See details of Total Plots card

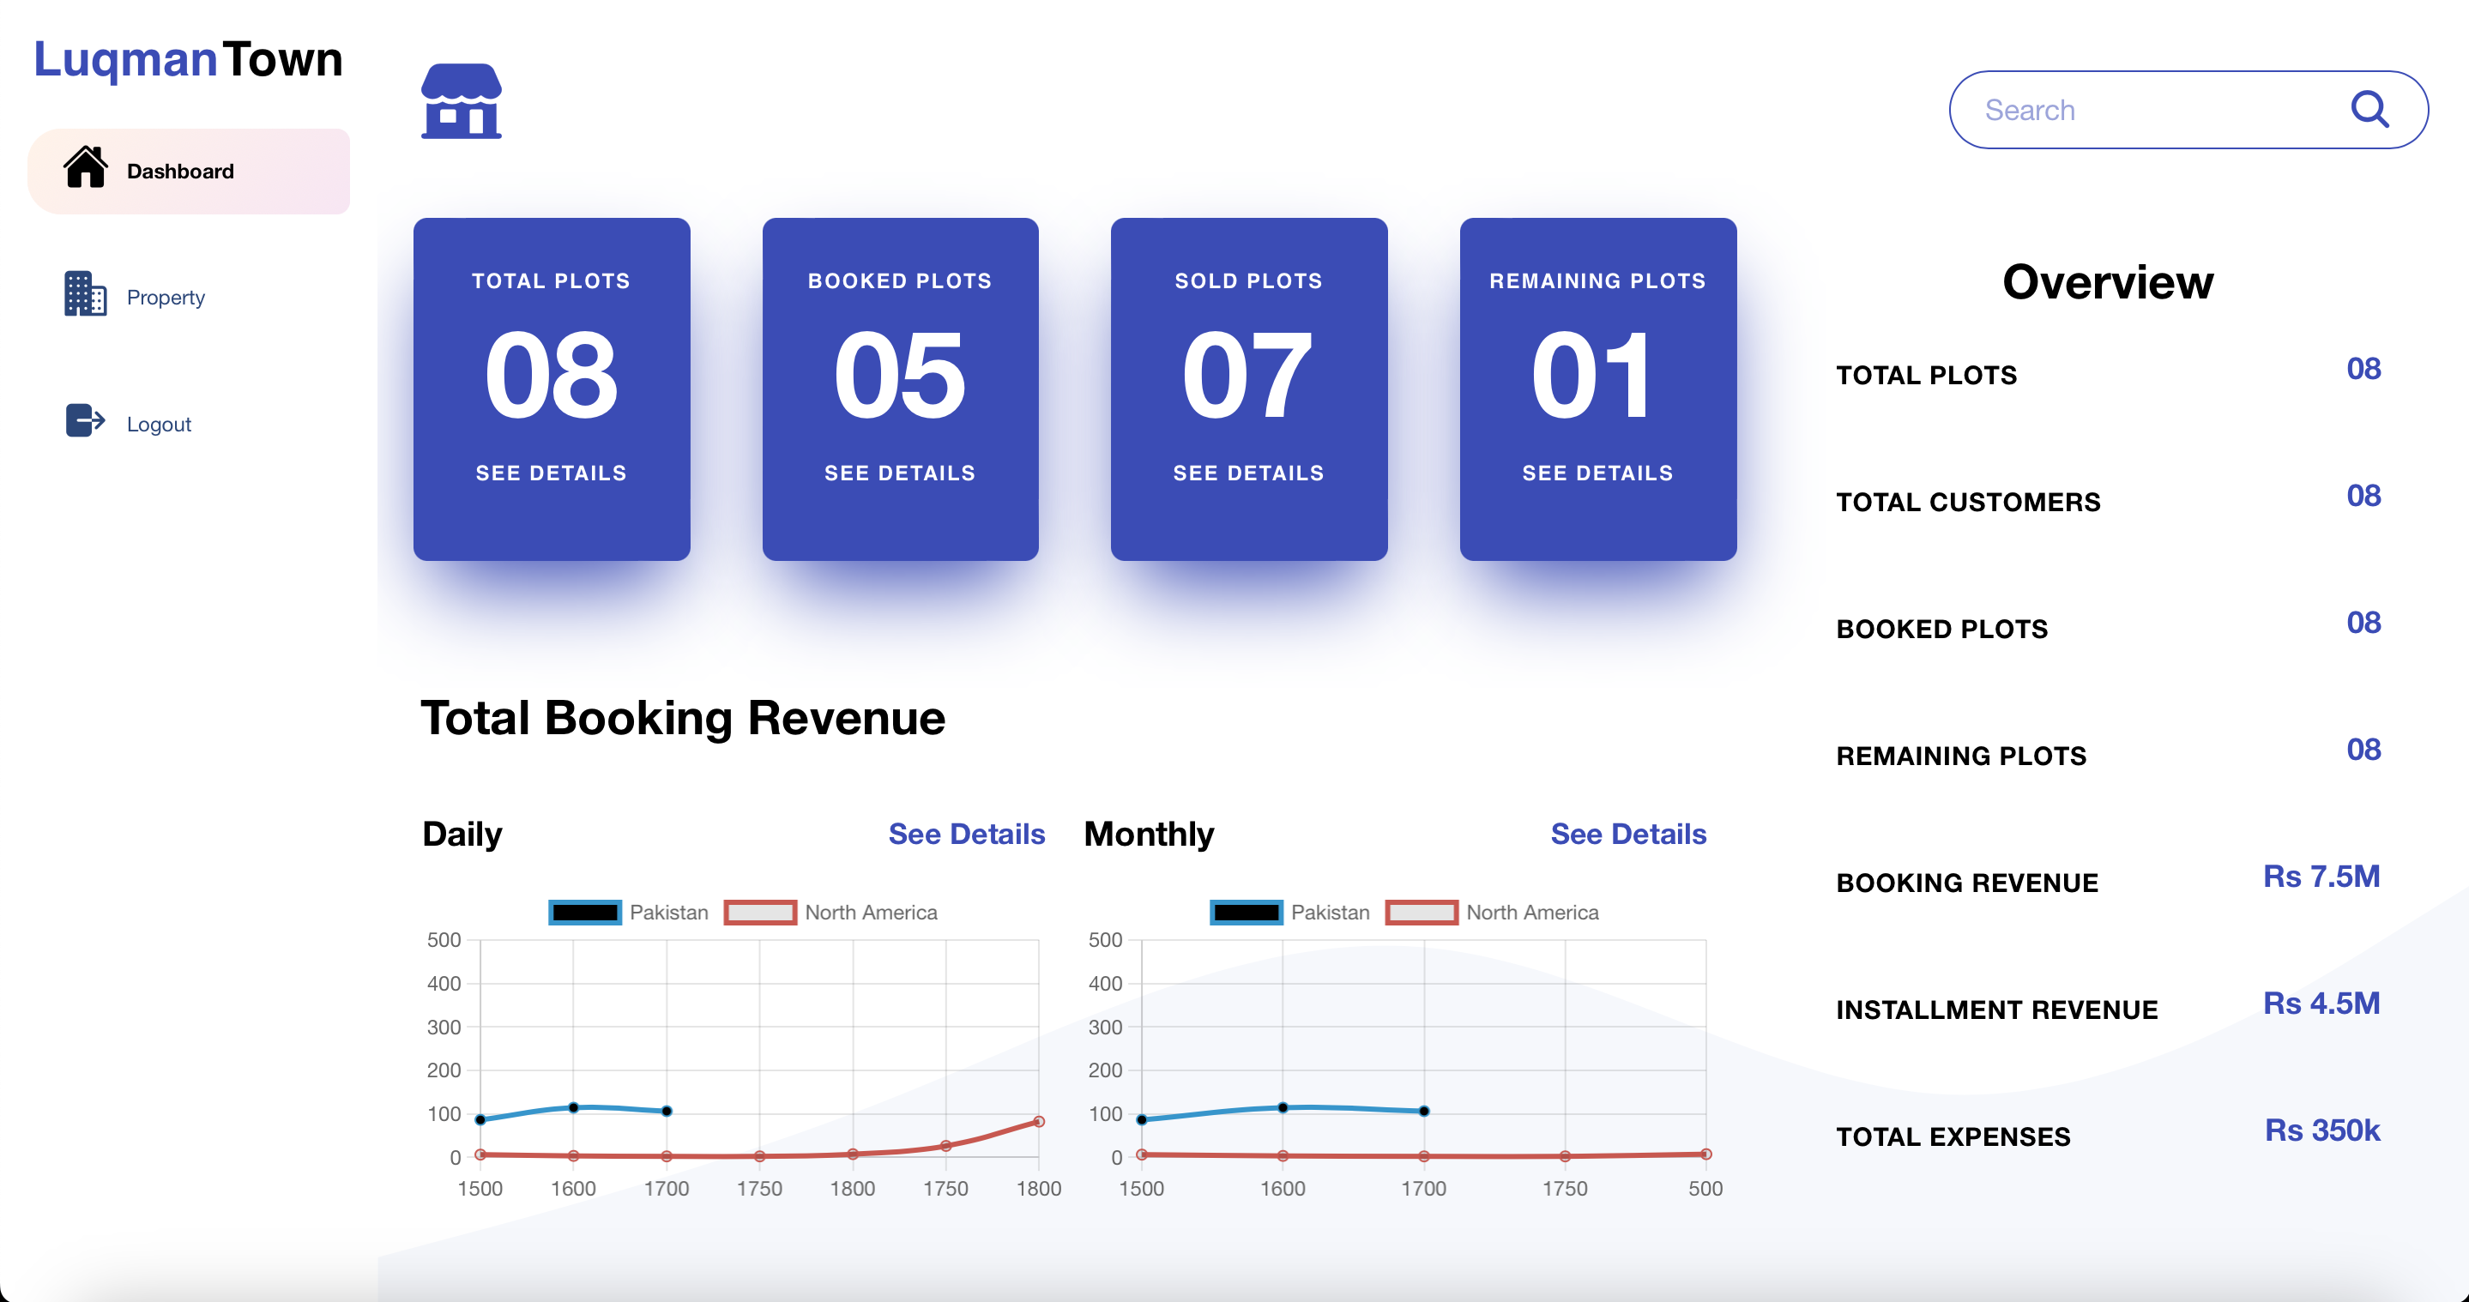551,473
